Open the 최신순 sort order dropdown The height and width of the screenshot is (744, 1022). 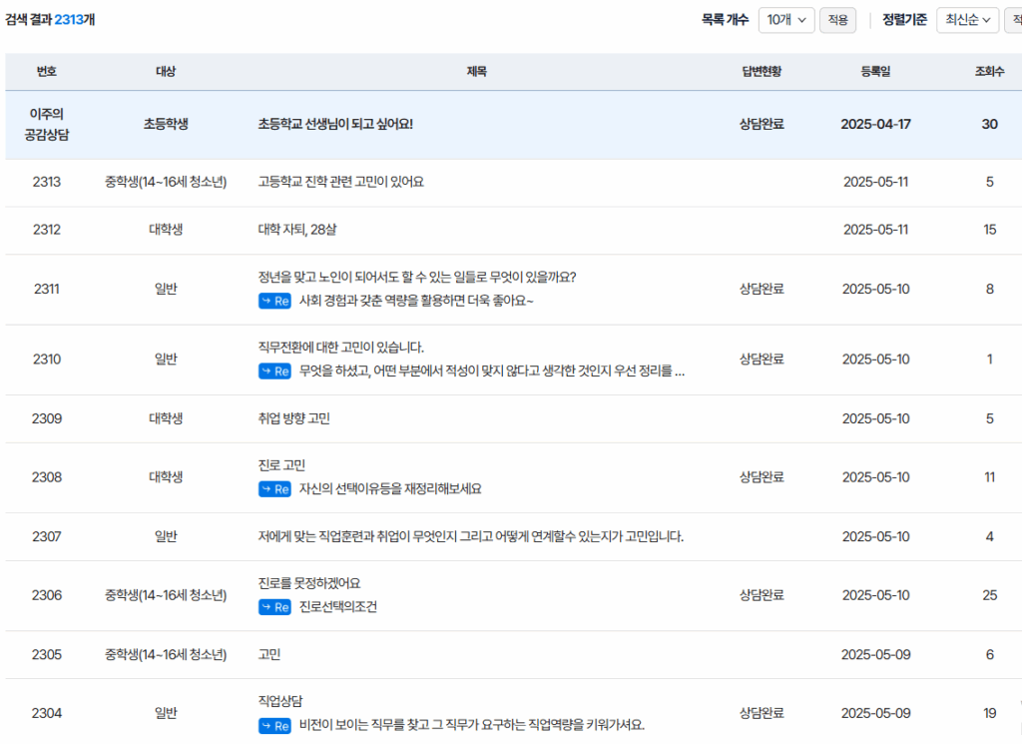(968, 20)
